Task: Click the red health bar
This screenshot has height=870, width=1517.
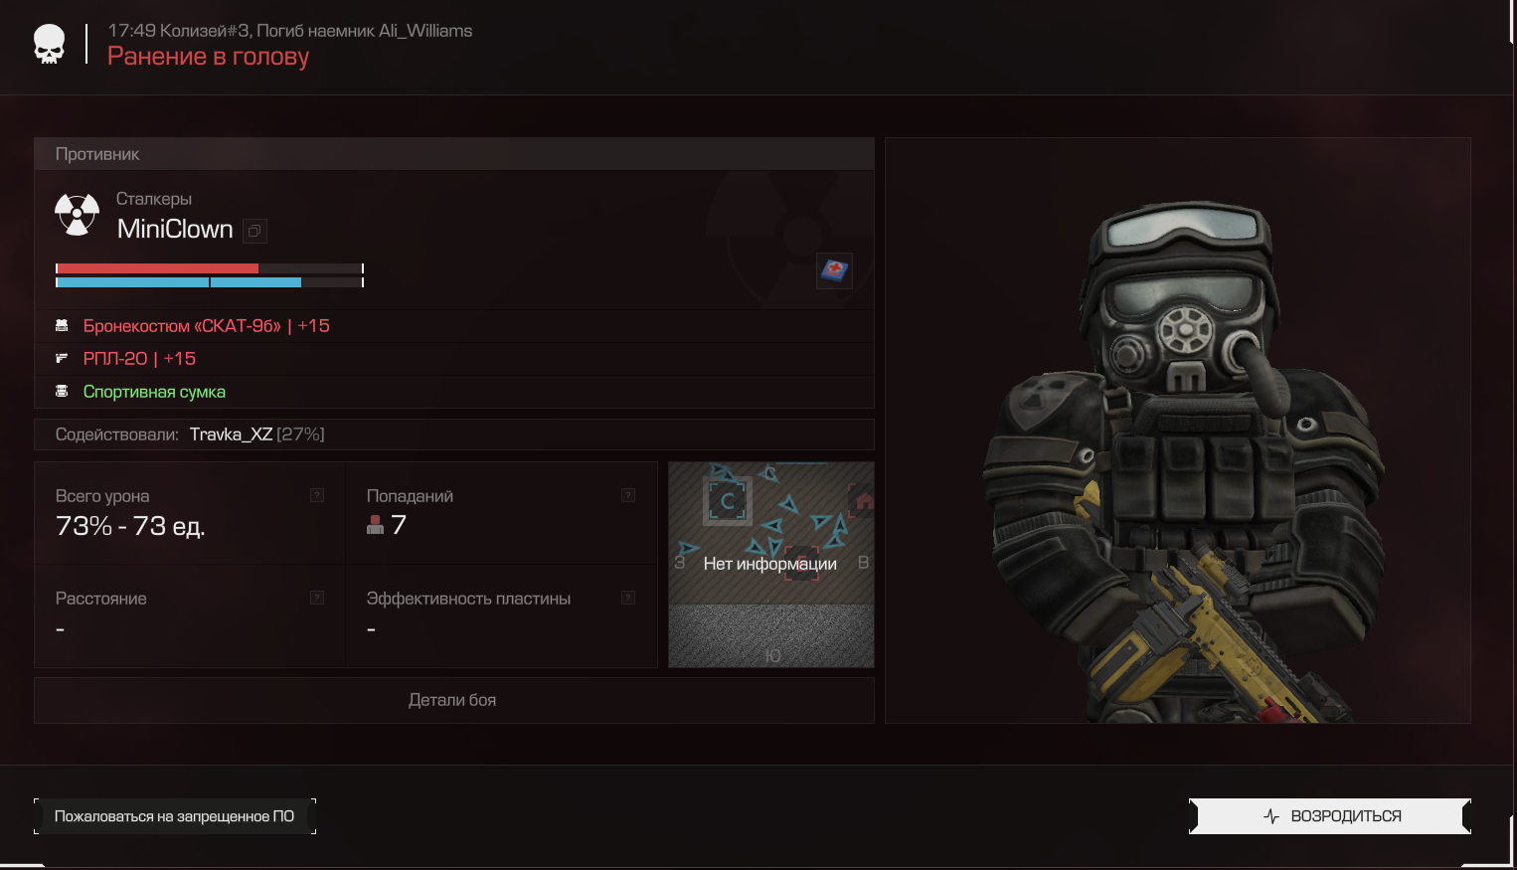Action: [x=210, y=268]
